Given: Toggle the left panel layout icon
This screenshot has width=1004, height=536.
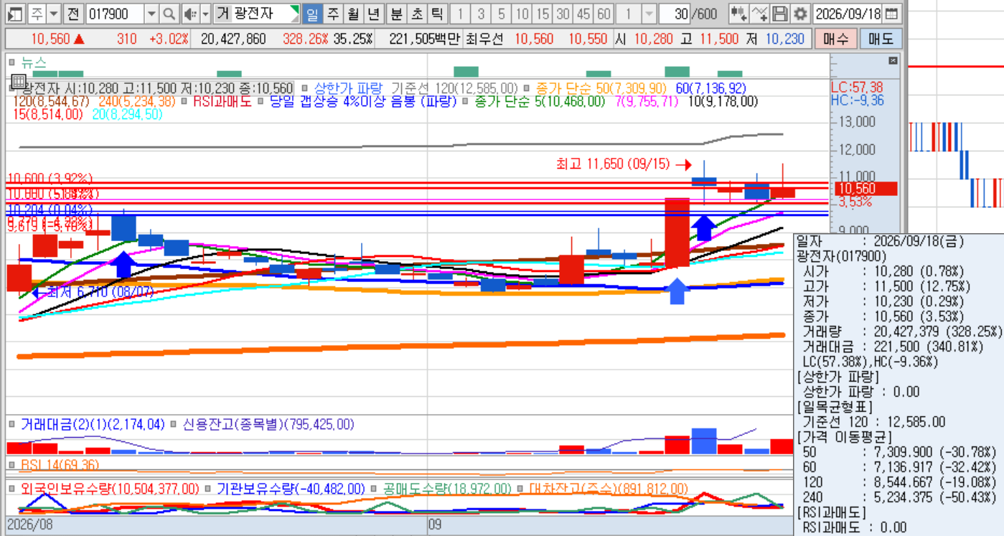Looking at the screenshot, I should [15, 14].
